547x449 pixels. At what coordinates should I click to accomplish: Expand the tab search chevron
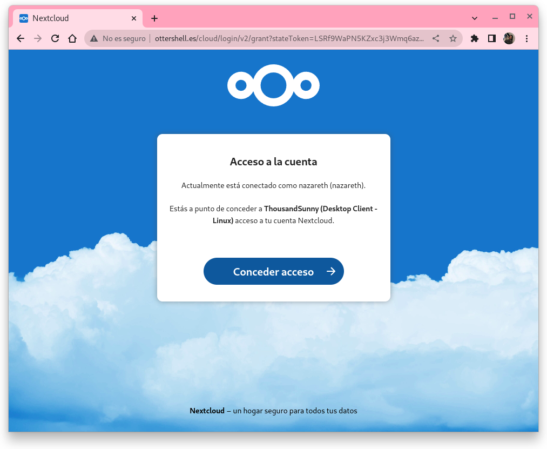coord(475,18)
